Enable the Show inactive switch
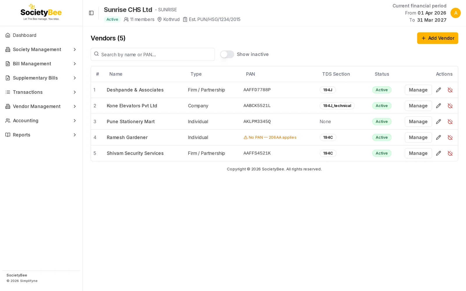 tap(227, 54)
